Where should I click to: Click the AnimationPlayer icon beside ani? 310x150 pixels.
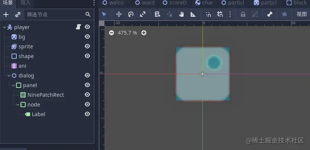tap(14, 66)
